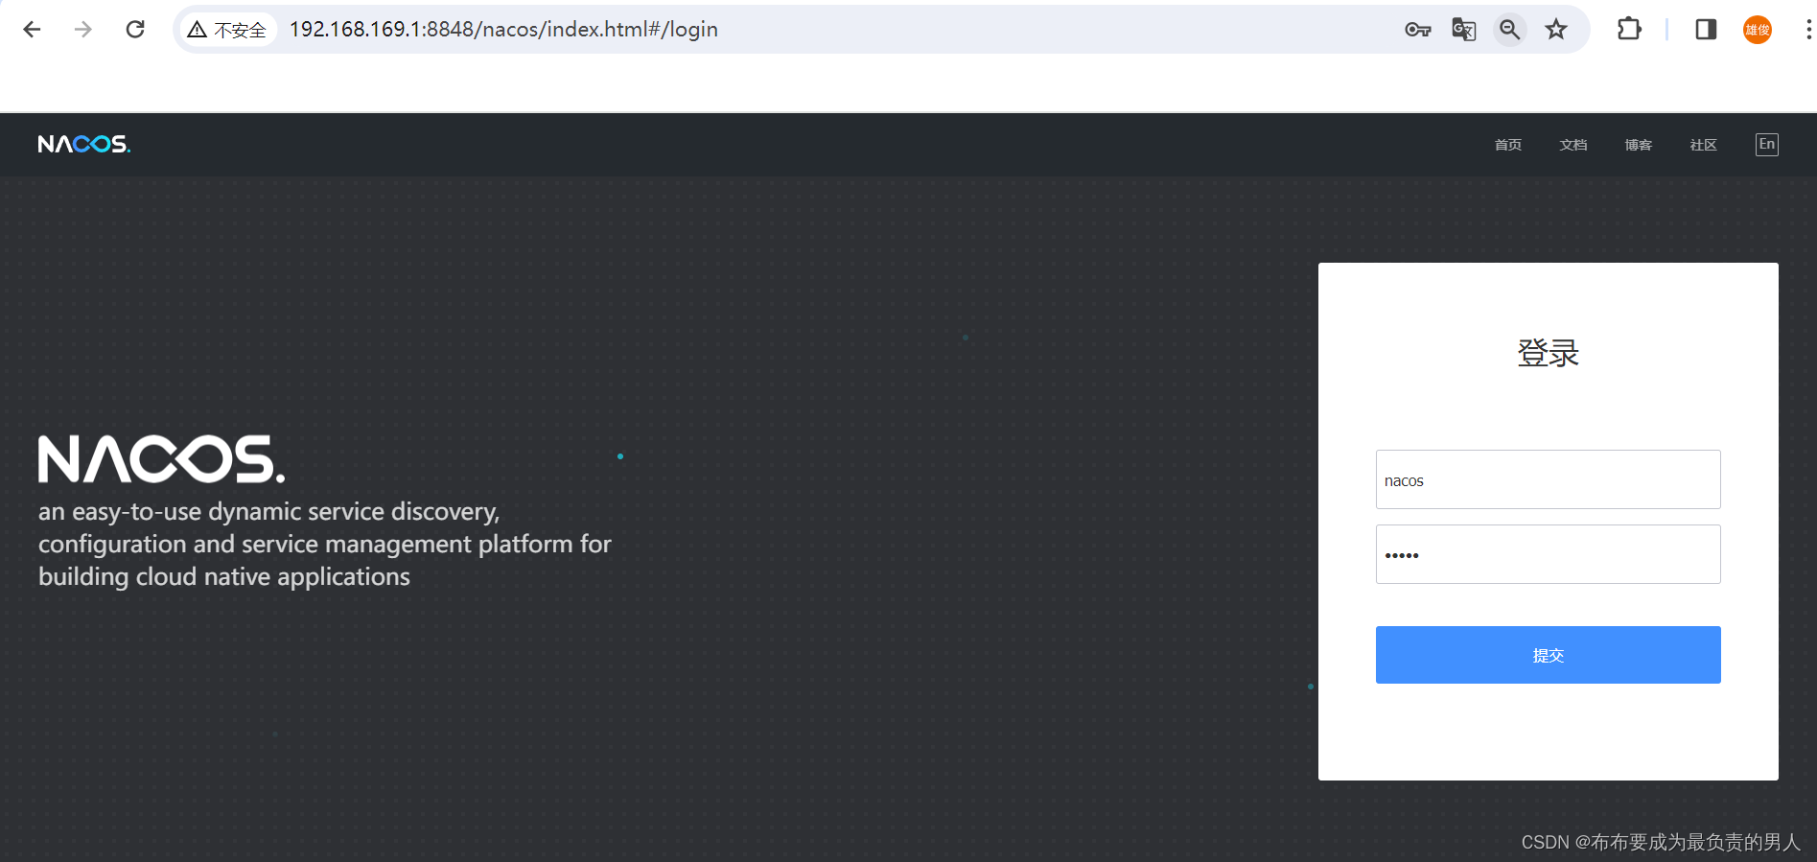
Task: Reload the Nacos login page
Action: tap(135, 30)
